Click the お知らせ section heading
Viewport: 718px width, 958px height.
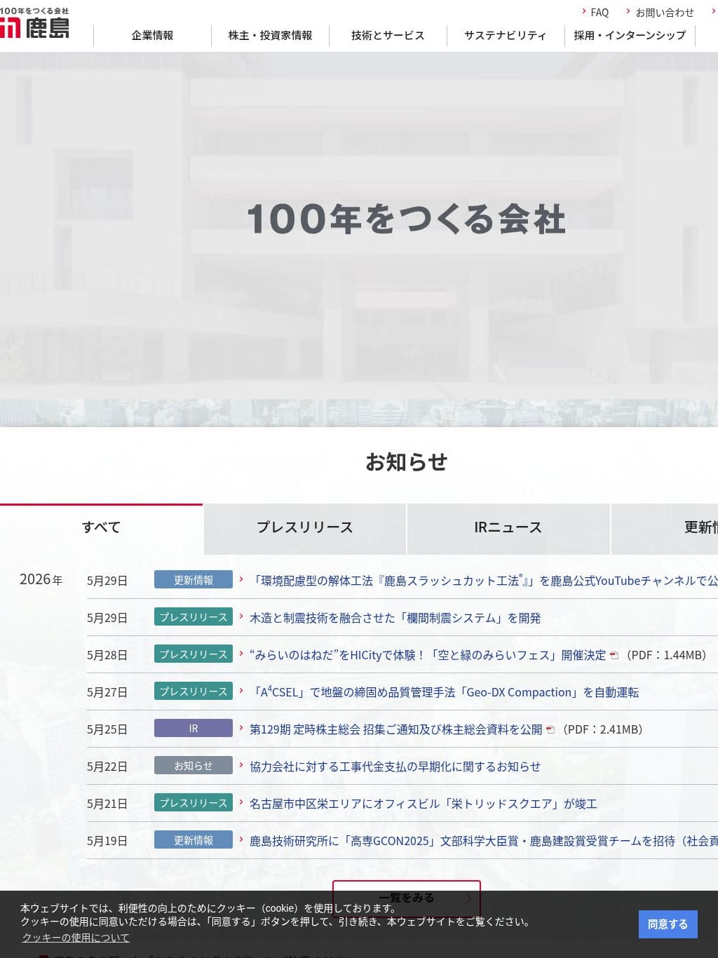tap(407, 461)
